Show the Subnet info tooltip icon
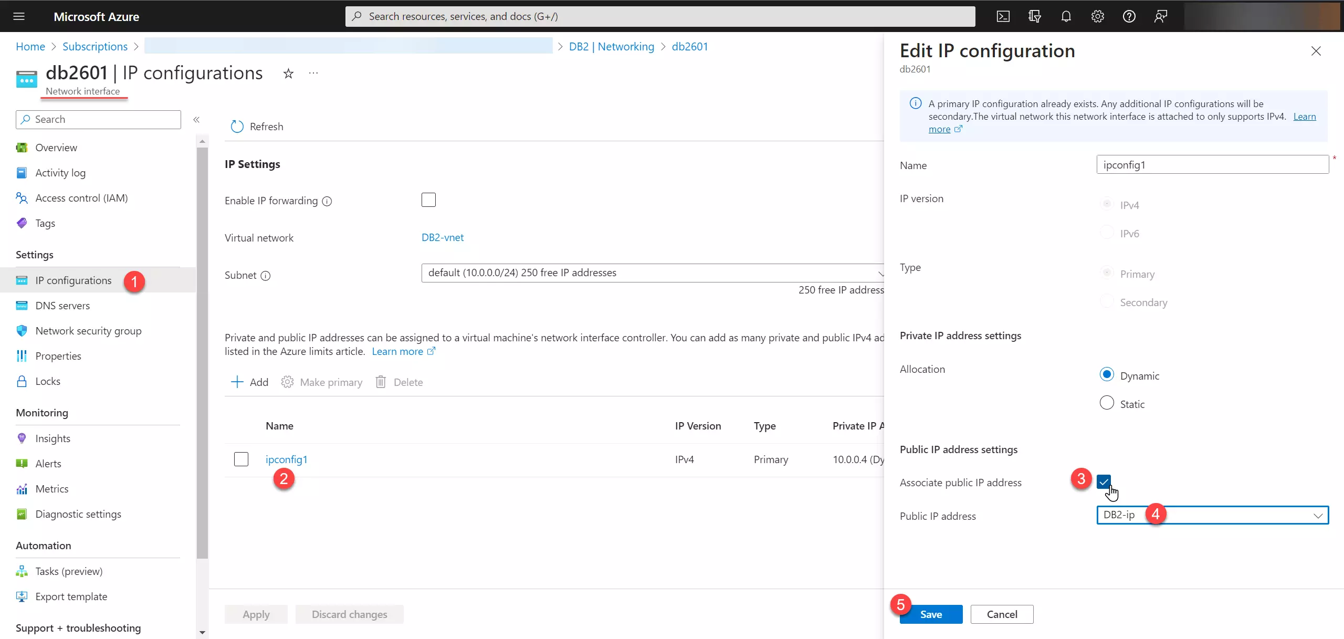The image size is (1344, 639). point(266,276)
